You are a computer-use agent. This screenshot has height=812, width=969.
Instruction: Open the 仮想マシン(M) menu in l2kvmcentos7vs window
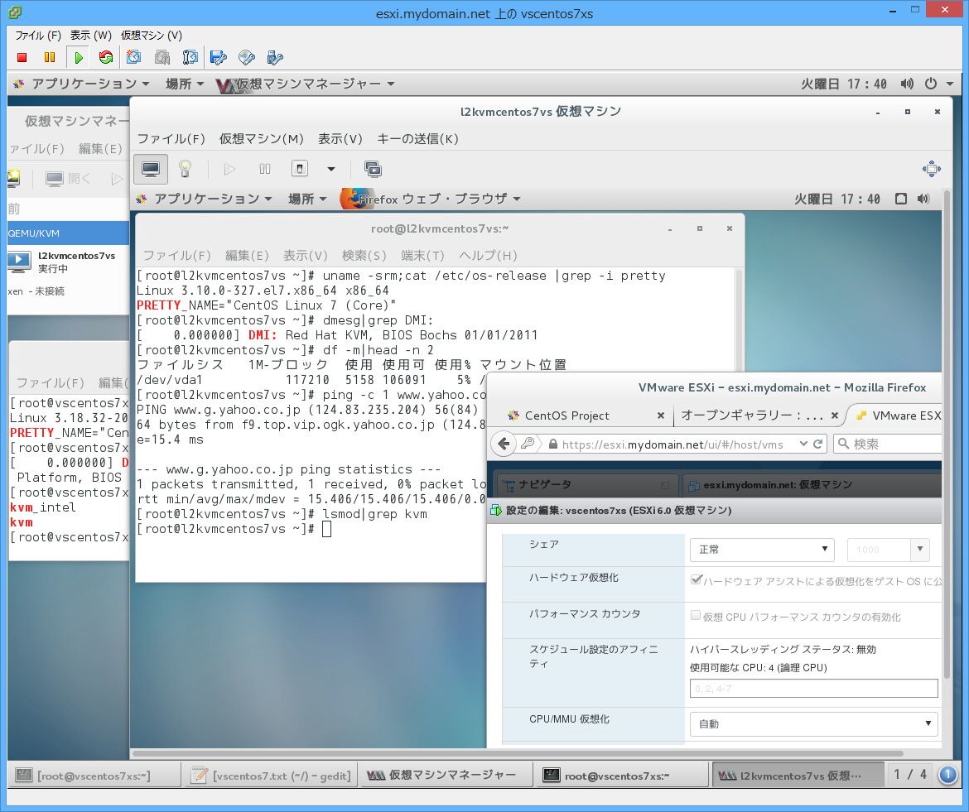[262, 139]
